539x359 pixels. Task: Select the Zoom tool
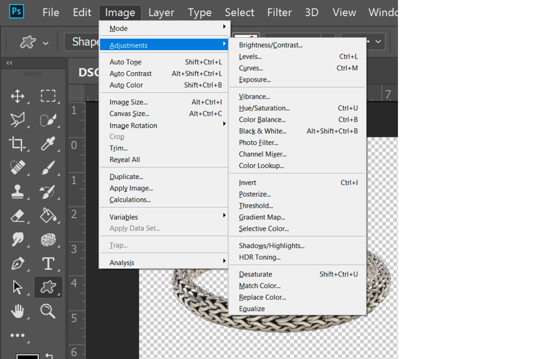(48, 311)
